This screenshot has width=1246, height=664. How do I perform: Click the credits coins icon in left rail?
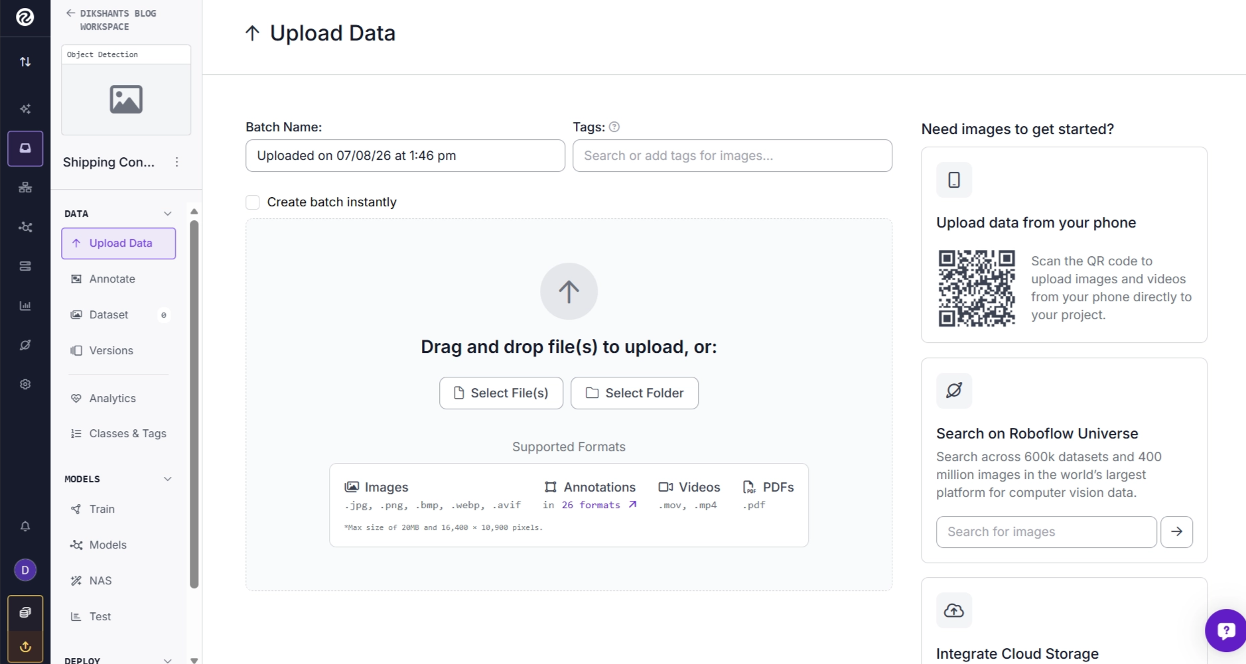[x=25, y=612]
